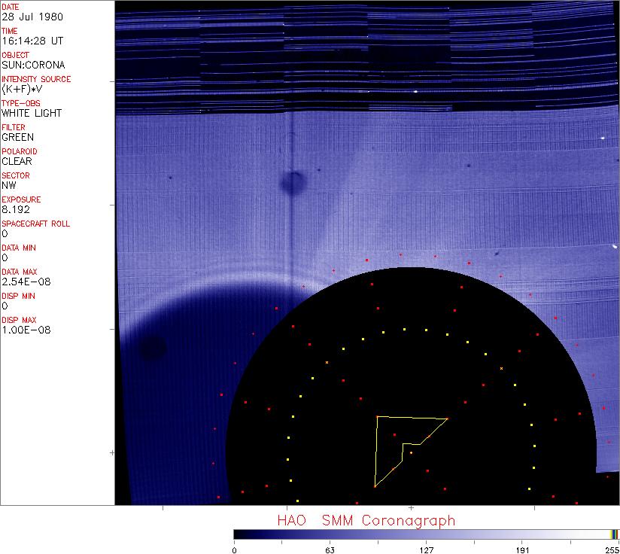This screenshot has height=554, width=620.
Task: Click the 255 label under the color bar
Action: pos(610,549)
